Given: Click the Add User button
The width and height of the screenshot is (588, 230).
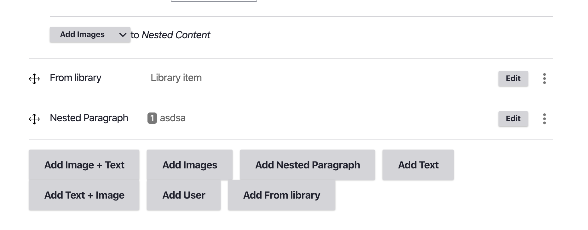Looking at the screenshot, I should point(184,195).
